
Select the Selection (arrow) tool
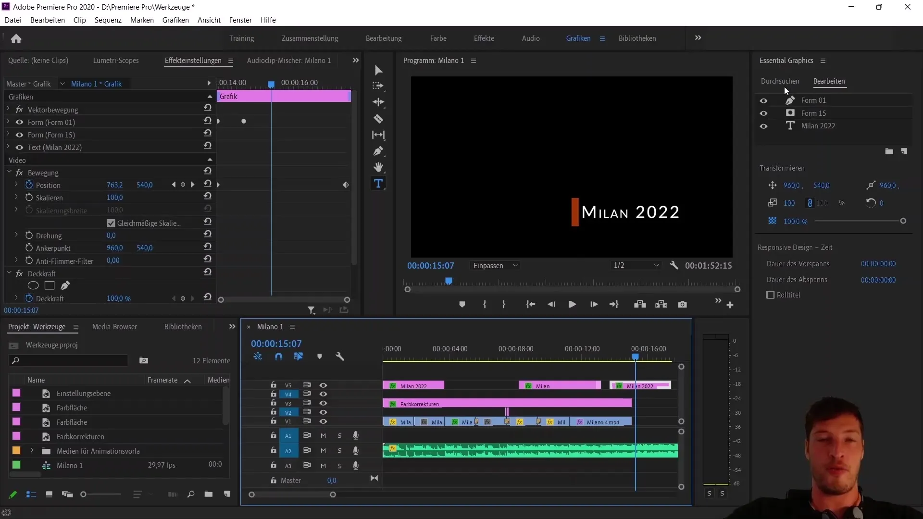pyautogui.click(x=379, y=71)
